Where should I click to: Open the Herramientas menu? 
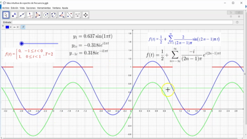[x=44, y=8]
